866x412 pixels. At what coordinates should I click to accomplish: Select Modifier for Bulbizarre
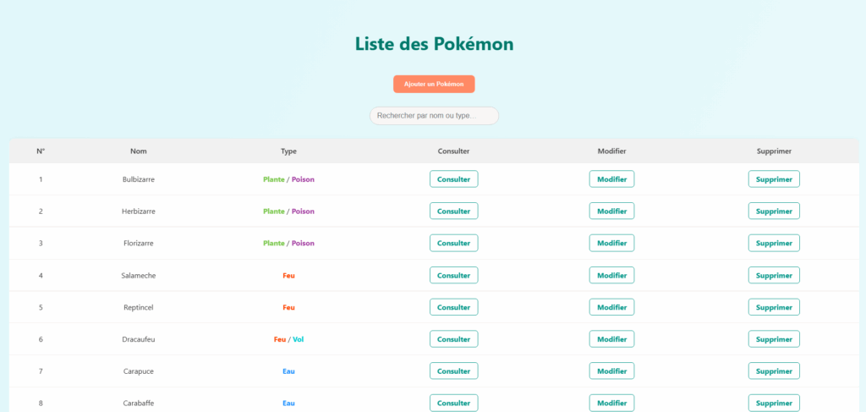click(611, 179)
